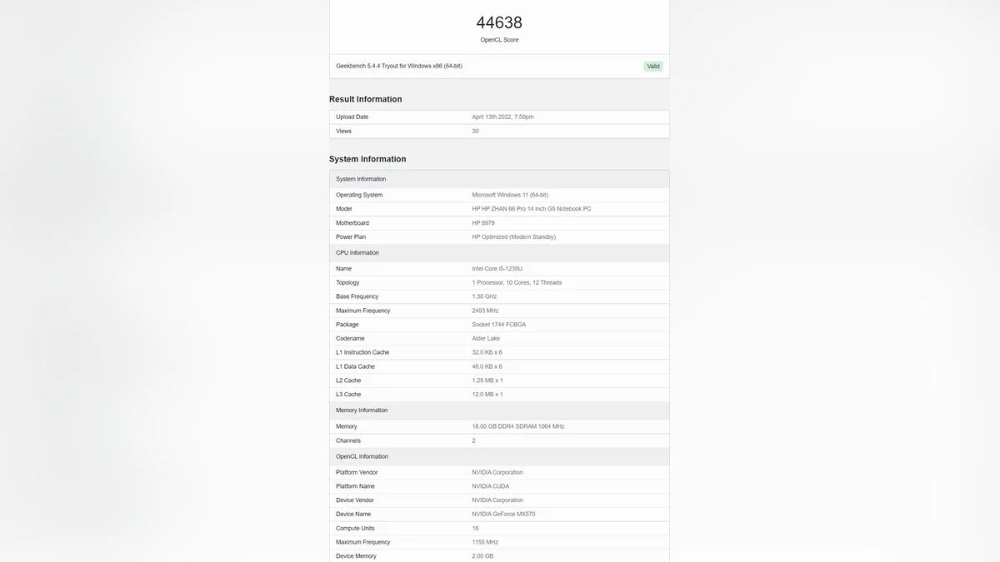Click the 16.00 GB DDR4 SDRAM memory value

(x=517, y=426)
